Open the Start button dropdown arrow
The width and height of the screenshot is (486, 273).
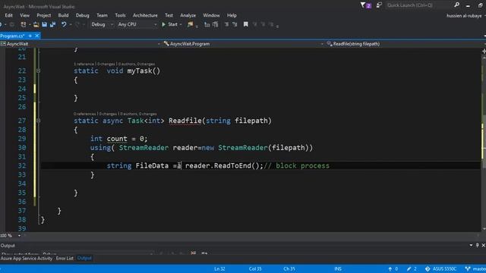click(x=181, y=24)
